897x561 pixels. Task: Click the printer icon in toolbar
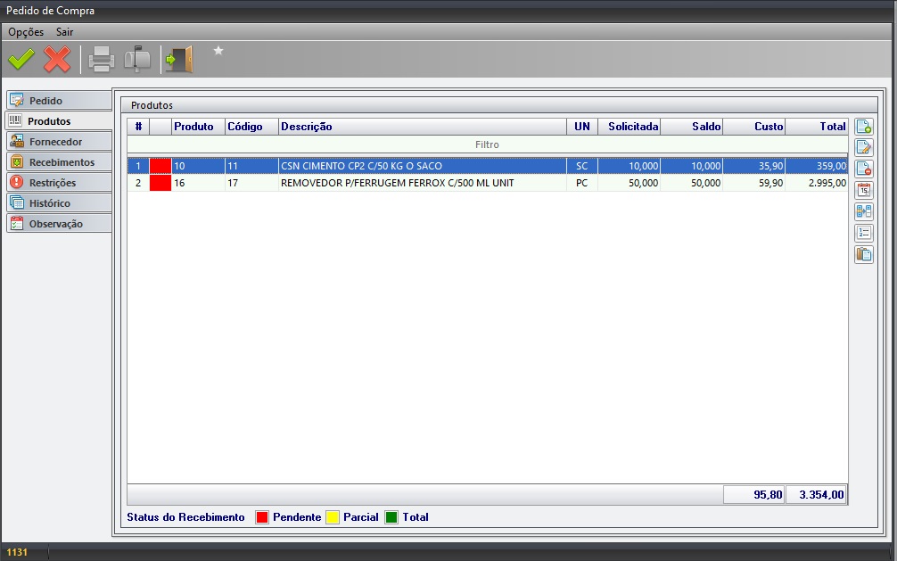click(102, 60)
